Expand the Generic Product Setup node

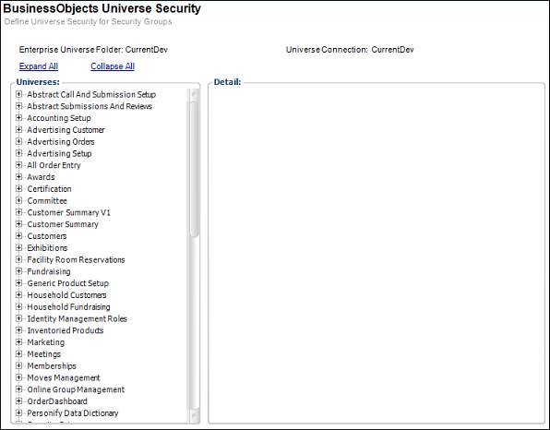coord(19,283)
